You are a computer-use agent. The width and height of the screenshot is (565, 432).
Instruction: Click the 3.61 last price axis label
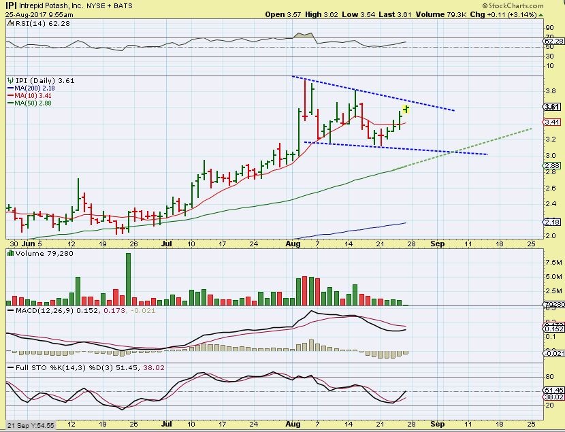pos(552,107)
